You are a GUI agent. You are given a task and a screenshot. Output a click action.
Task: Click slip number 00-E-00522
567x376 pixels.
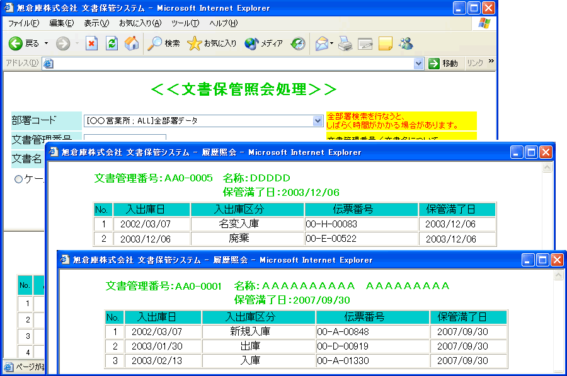click(331, 239)
